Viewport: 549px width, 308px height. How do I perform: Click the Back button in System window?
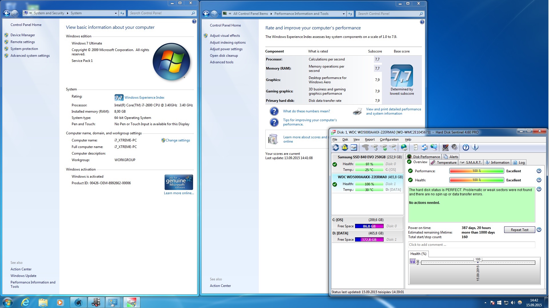(x=7, y=13)
